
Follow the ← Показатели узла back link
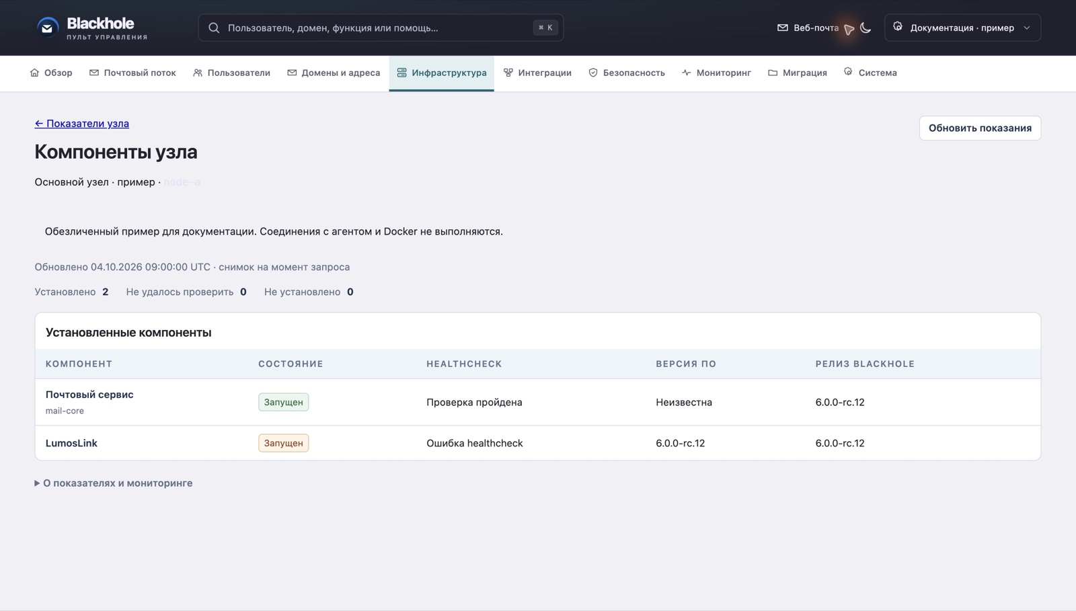(x=82, y=124)
